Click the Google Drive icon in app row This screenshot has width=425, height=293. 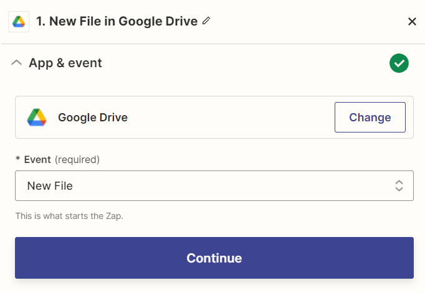coord(37,118)
